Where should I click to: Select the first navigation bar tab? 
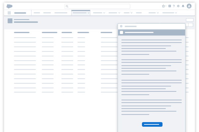37,13
